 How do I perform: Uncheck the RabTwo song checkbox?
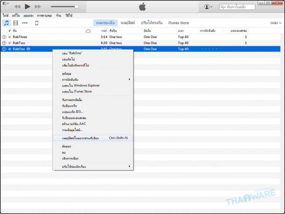pyautogui.click(x=10, y=43)
